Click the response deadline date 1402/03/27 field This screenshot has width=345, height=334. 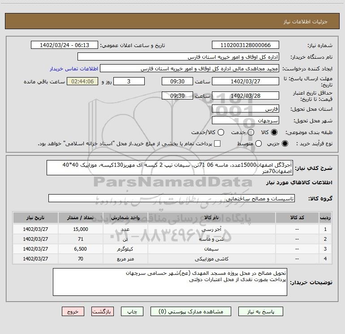246,81
